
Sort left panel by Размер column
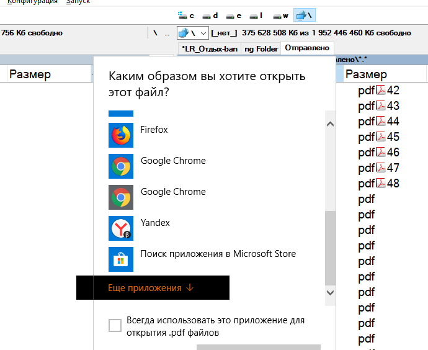[x=49, y=74]
